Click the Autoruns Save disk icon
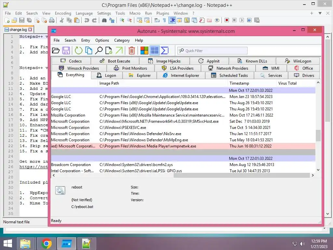Viewport: 333px width, 250px height. [x=66, y=50]
